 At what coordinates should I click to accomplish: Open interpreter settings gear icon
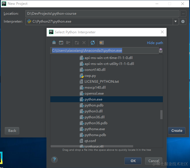(x=183, y=21)
